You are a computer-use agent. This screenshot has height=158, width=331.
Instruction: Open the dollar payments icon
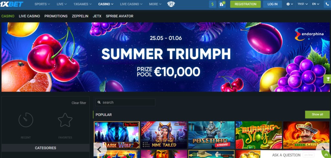(213, 4)
